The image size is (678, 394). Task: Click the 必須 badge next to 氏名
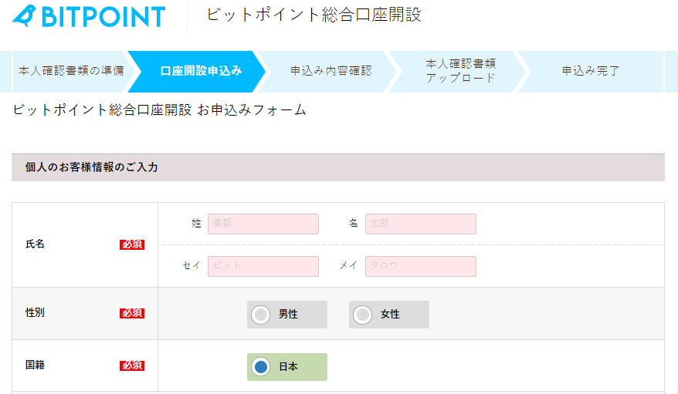point(132,244)
